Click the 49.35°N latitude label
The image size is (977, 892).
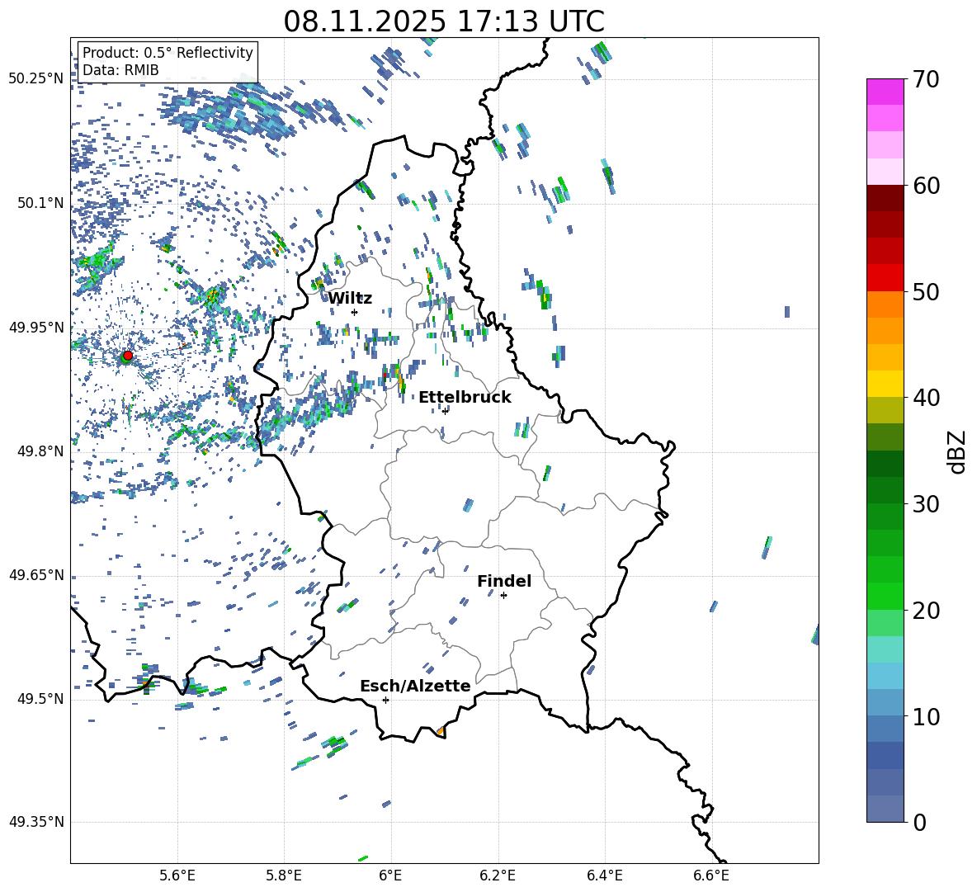36,822
